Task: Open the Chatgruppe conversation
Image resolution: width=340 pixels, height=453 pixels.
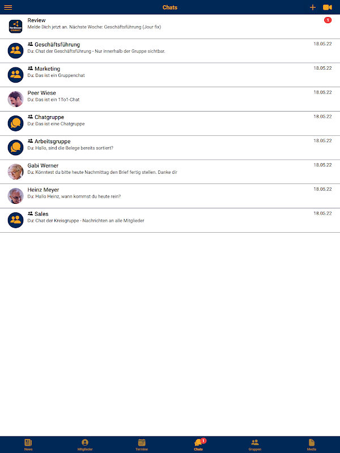Action: [x=170, y=123]
